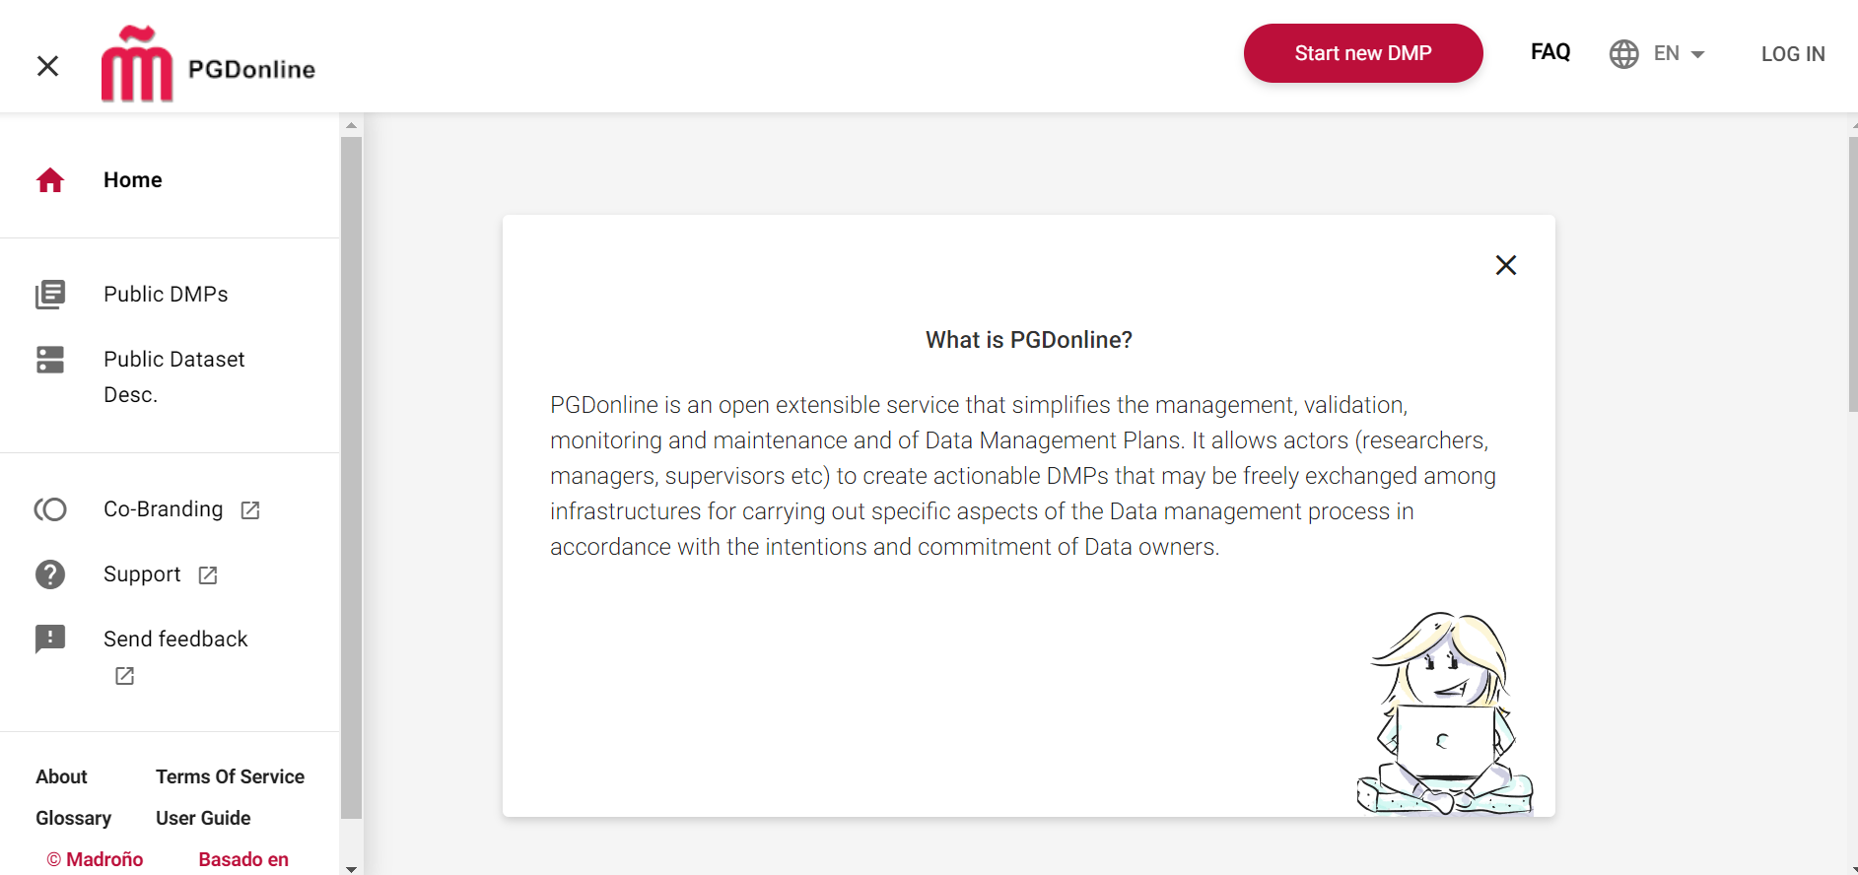Open the Terms Of Service link
Viewport: 1858px width, 875px height.
(x=230, y=776)
